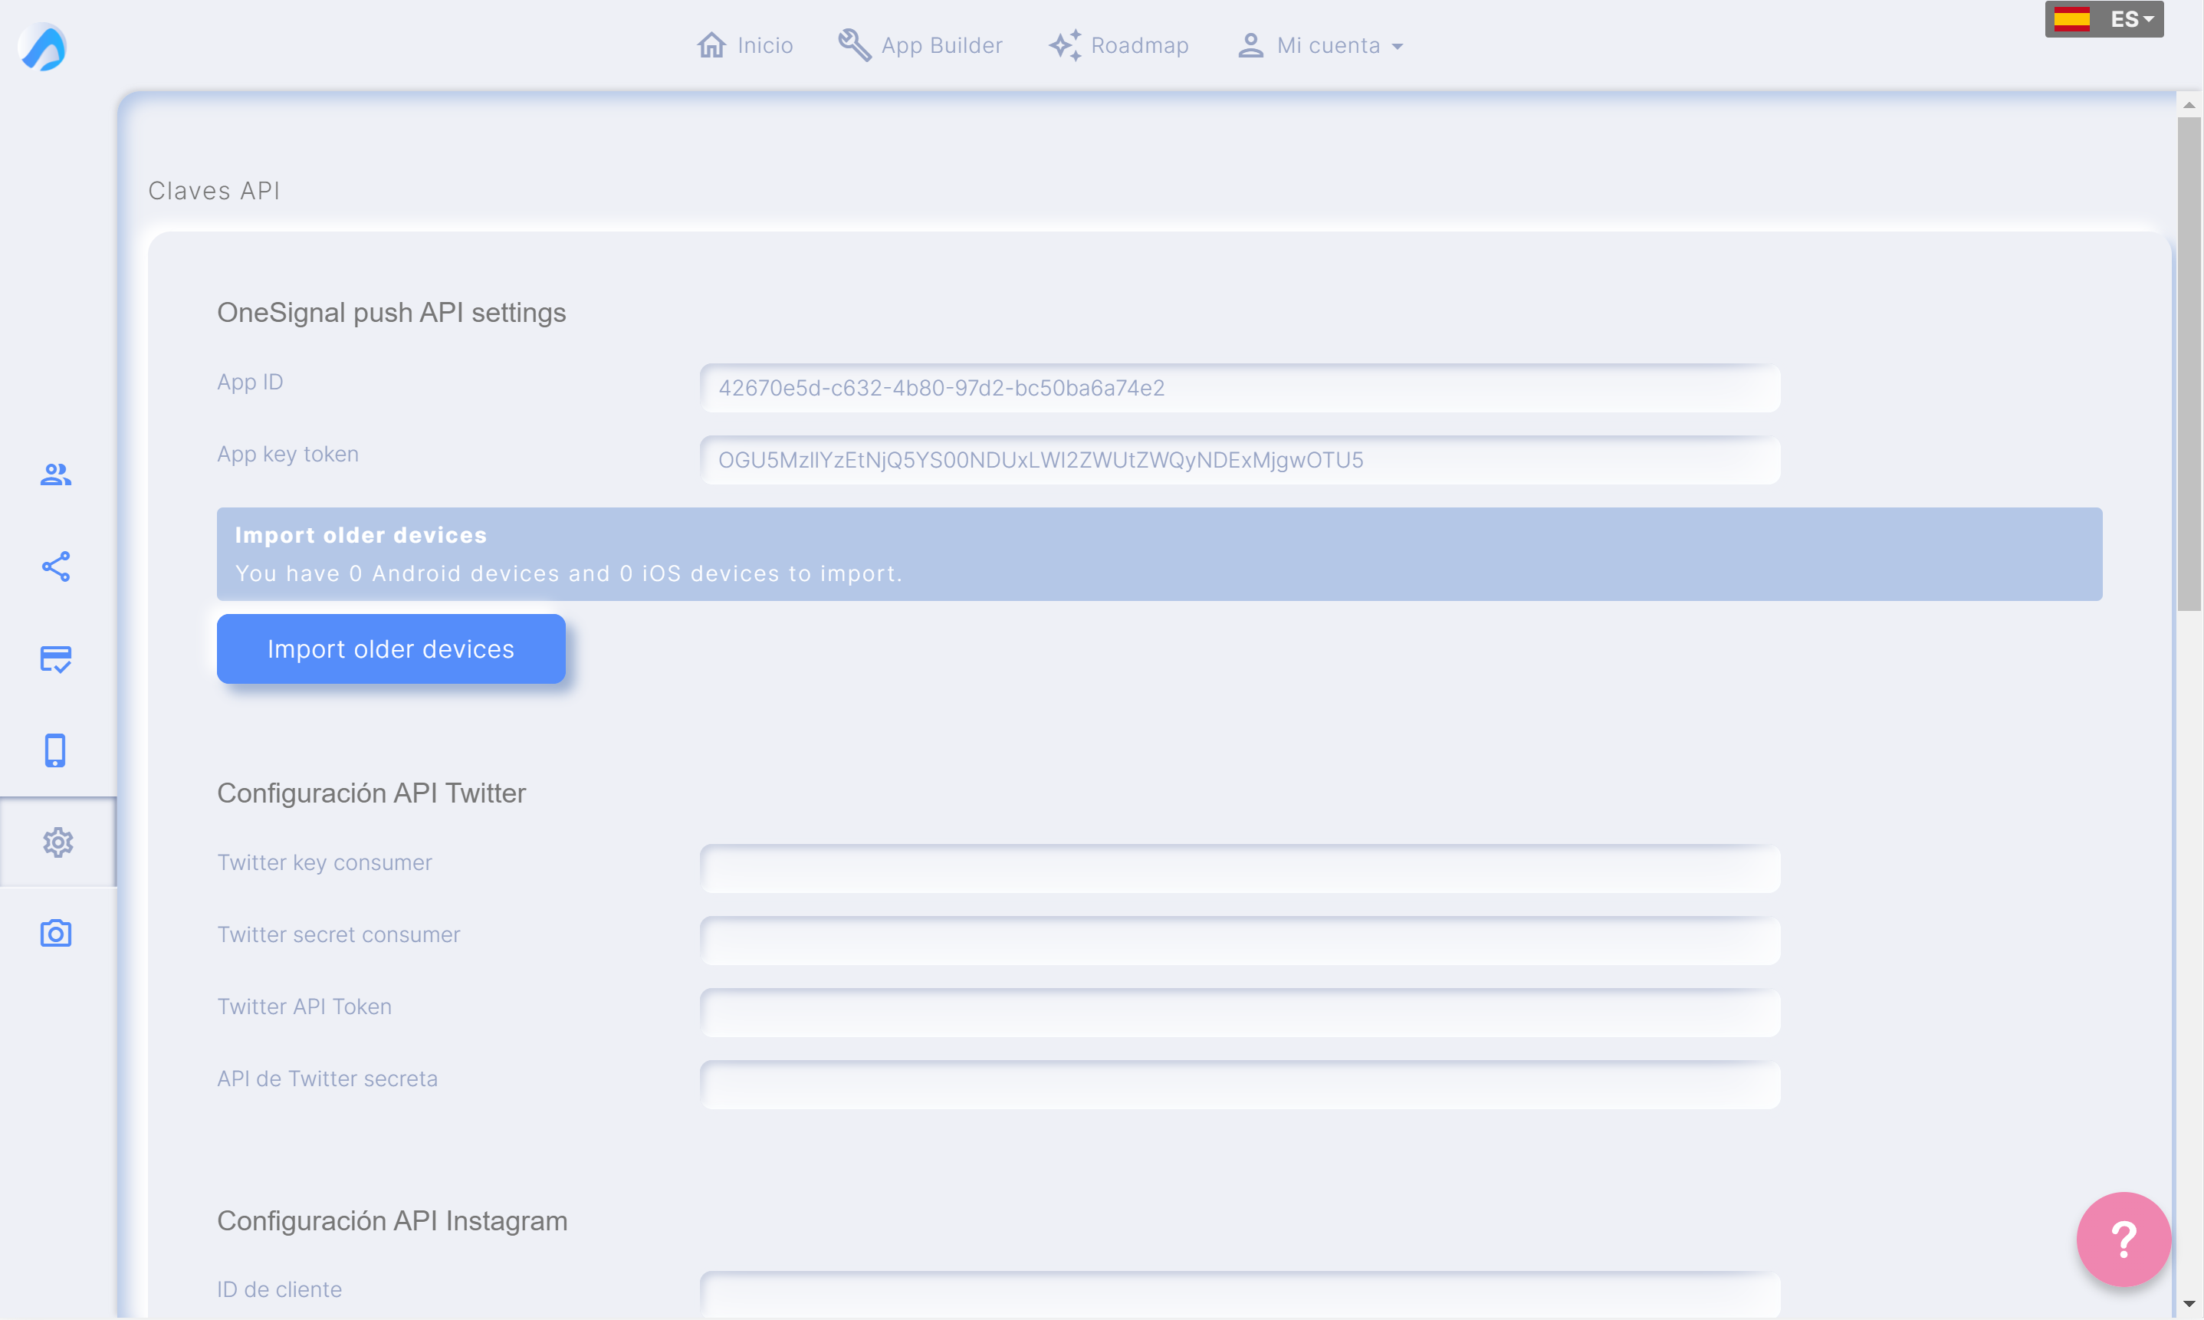
Task: Expand the Mi cuenta dropdown
Action: pyautogui.click(x=1321, y=45)
